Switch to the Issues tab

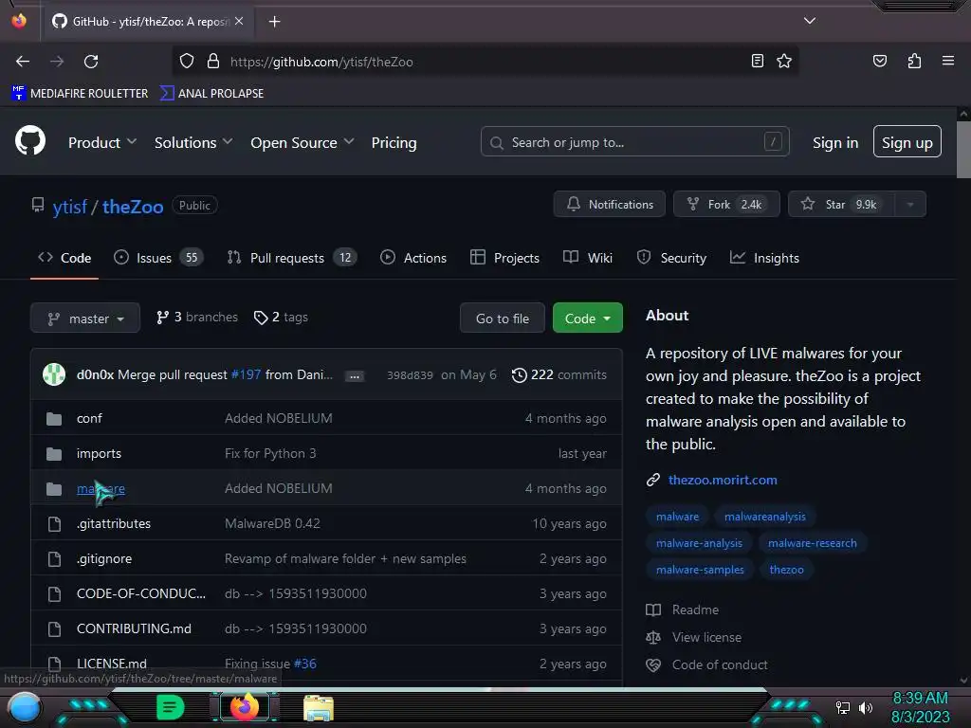[158, 258]
